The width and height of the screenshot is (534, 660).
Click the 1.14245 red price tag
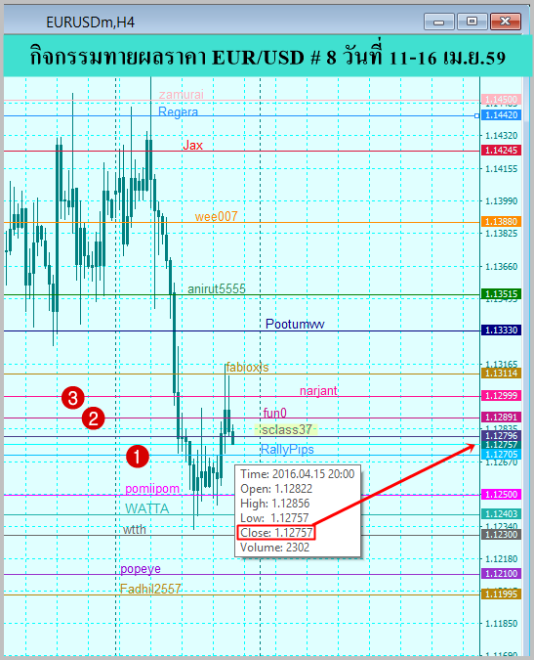501,151
